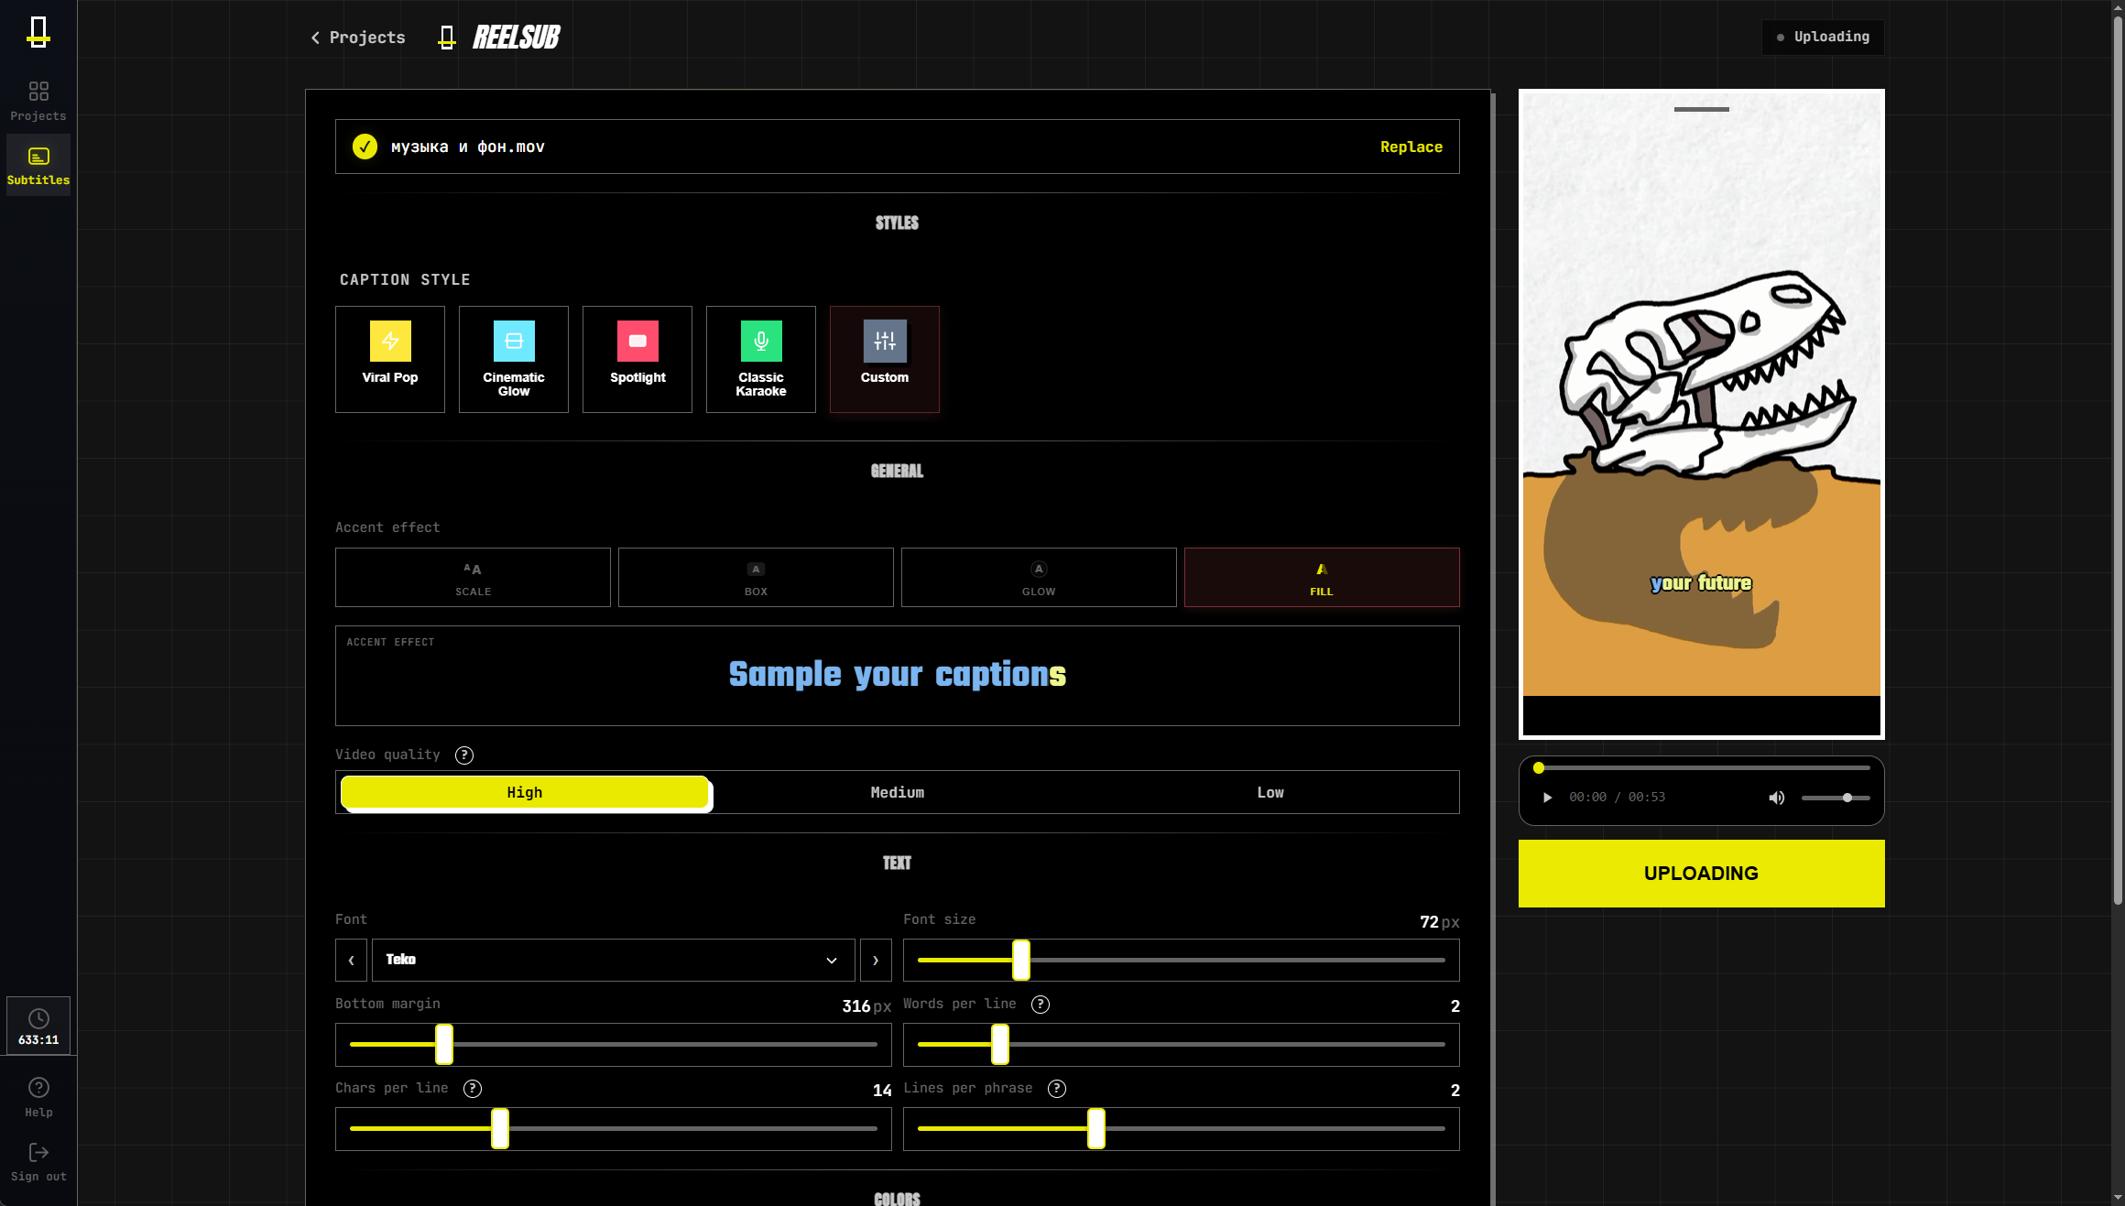Click the 00:00 / 00:53 time display
This screenshot has height=1206, width=2125.
point(1618,798)
